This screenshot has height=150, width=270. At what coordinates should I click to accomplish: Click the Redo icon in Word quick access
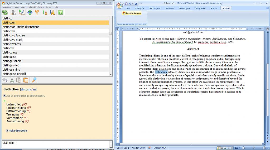(x=136, y=4)
